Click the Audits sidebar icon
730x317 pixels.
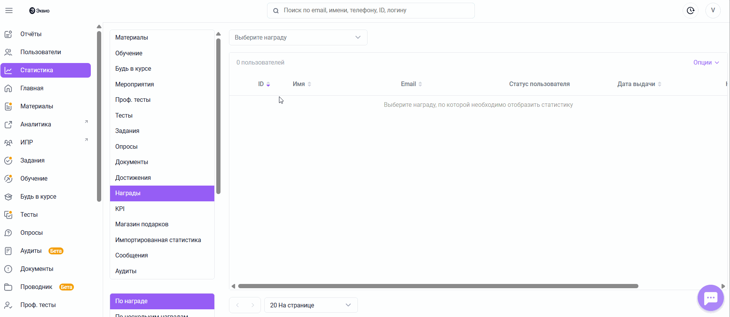tap(8, 251)
